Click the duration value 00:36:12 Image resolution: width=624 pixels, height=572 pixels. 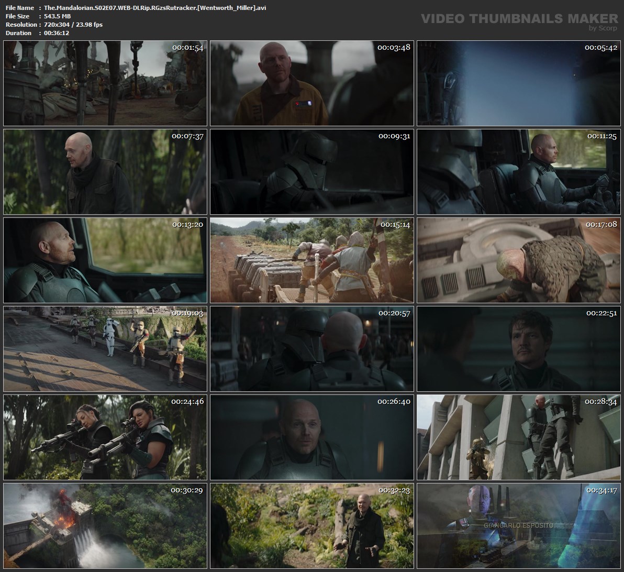tap(57, 33)
